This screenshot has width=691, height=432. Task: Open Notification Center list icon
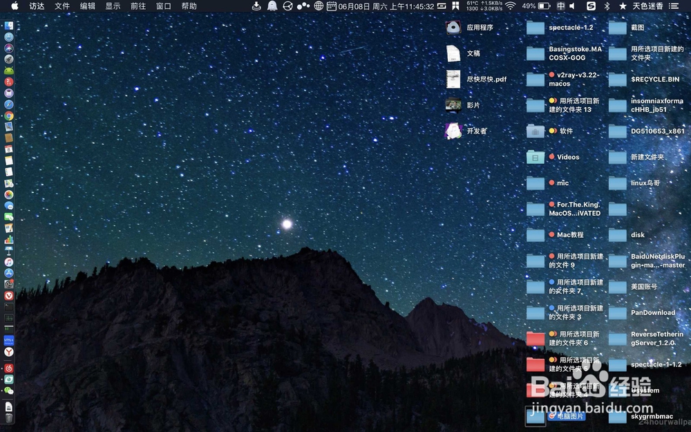(673, 6)
